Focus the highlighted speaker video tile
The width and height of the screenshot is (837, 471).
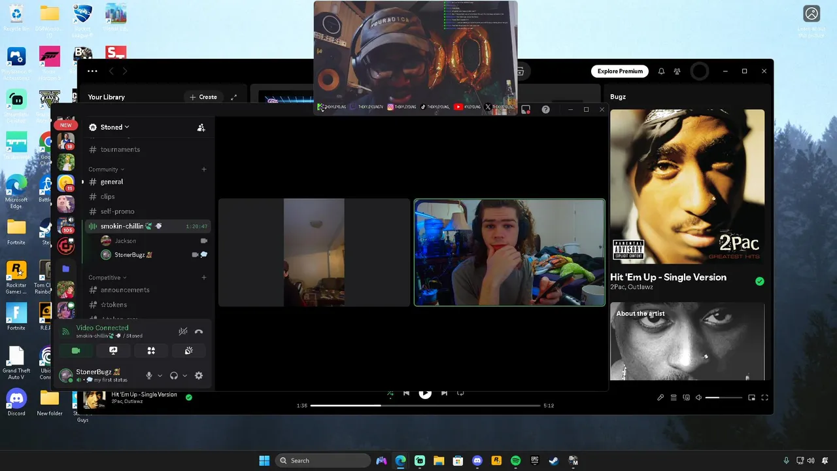pyautogui.click(x=509, y=253)
